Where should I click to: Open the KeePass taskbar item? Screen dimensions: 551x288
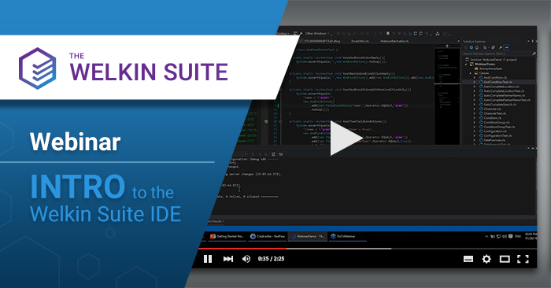tap(268, 236)
